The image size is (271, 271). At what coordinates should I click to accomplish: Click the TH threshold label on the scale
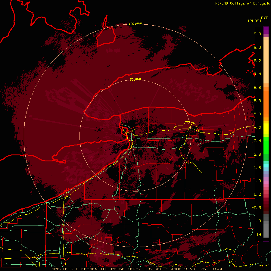(x=259, y=235)
